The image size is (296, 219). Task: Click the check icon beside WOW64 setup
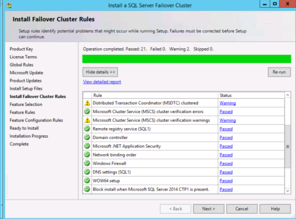point(87,181)
